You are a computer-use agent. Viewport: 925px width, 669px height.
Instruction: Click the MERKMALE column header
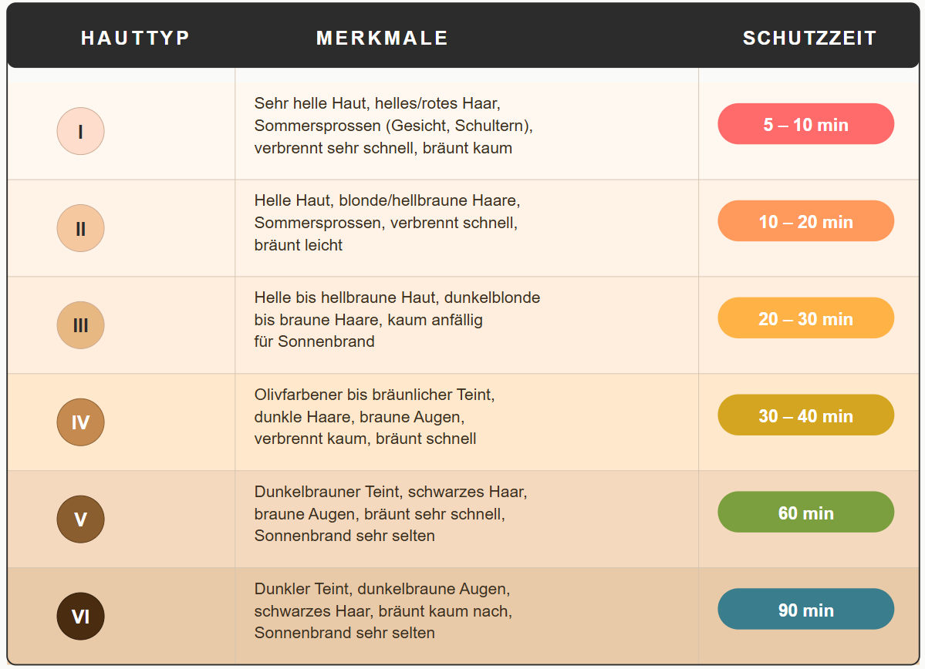(x=383, y=38)
